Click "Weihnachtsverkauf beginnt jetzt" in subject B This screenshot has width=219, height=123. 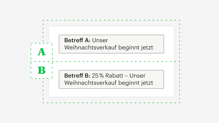tap(109, 83)
